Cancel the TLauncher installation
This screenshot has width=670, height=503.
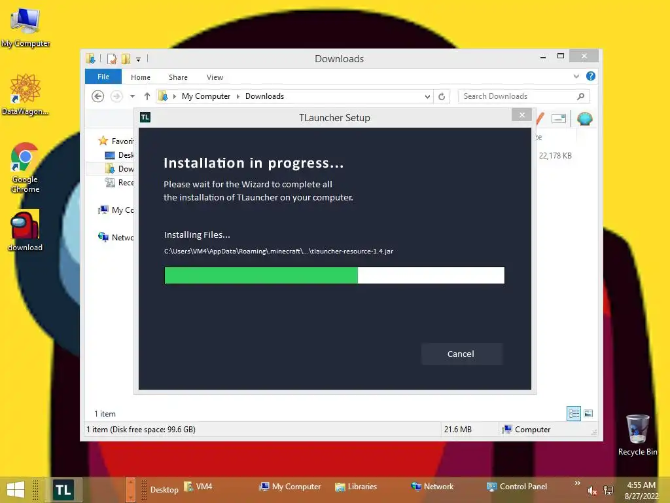pyautogui.click(x=461, y=354)
